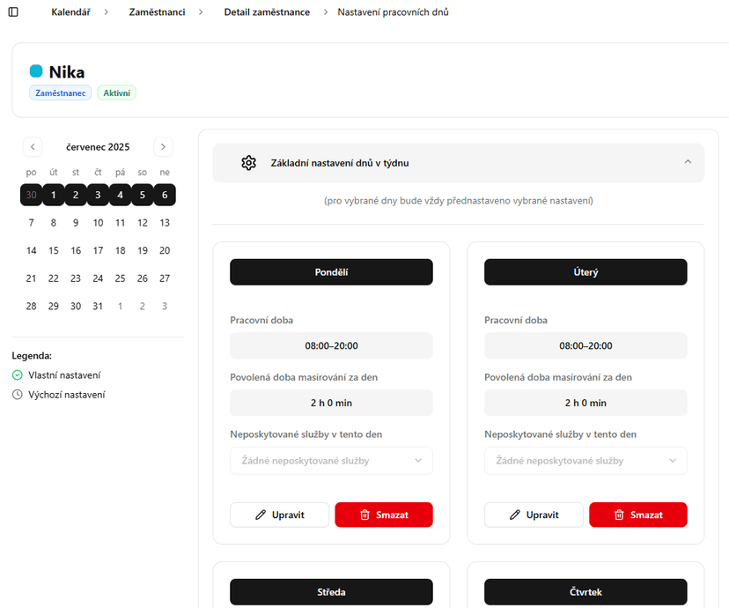Screen dimensions: 729x608
Task: Open Kalendář breadcrumb link
Action: click(70, 12)
